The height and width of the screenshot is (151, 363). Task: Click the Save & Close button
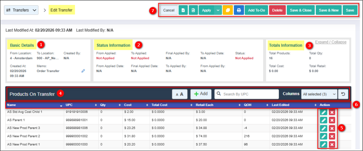point(301,10)
